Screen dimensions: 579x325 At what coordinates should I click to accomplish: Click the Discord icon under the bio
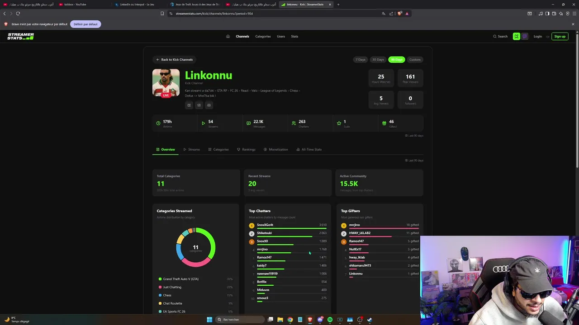pos(209,105)
